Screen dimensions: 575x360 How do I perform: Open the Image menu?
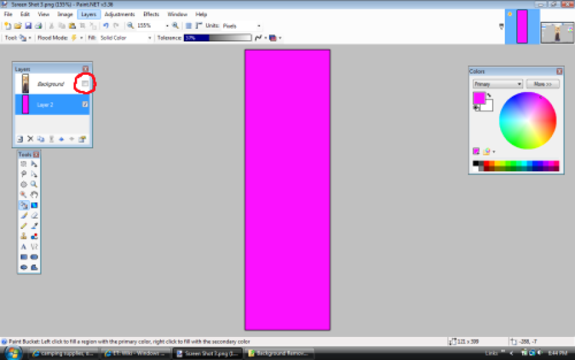pos(65,14)
